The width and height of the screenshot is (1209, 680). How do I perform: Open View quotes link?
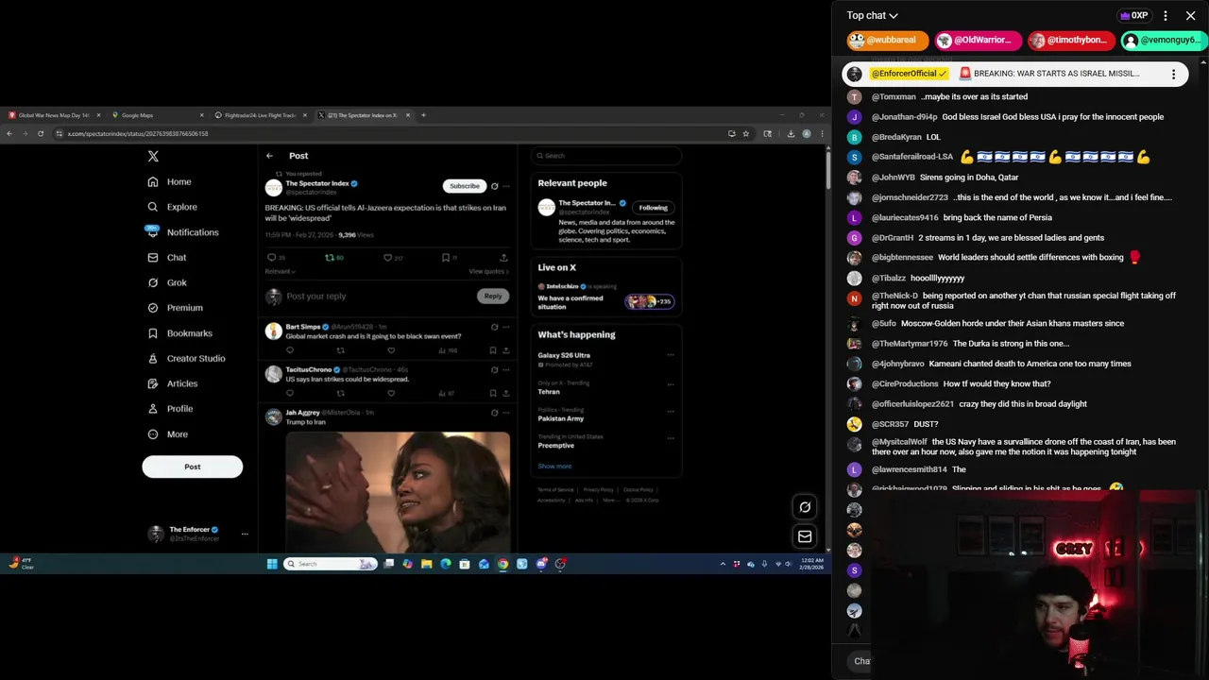[x=488, y=271]
